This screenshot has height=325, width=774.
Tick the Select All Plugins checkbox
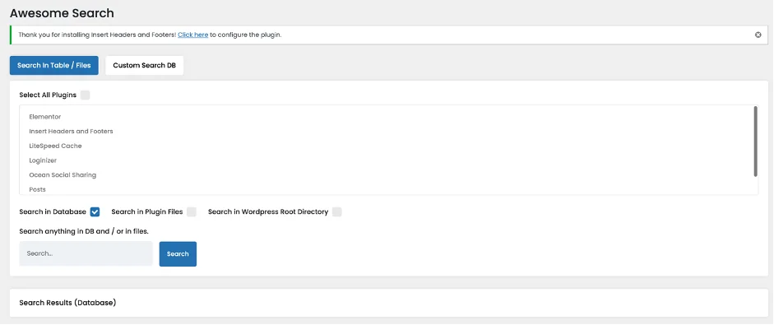pos(85,95)
